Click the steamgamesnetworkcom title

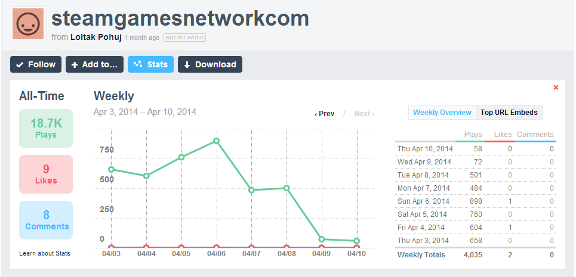(x=180, y=18)
